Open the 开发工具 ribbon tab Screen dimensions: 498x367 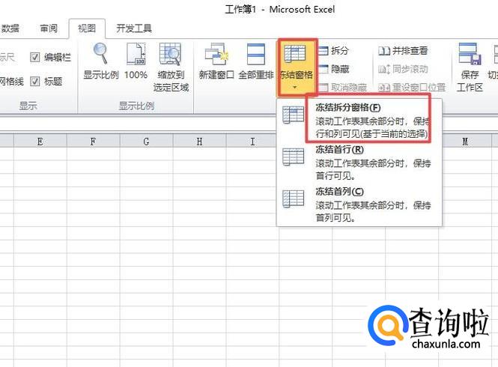[134, 28]
